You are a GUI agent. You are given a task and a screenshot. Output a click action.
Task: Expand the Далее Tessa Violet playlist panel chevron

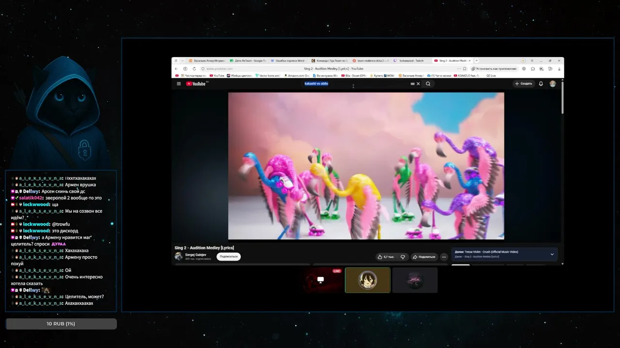pyautogui.click(x=552, y=254)
